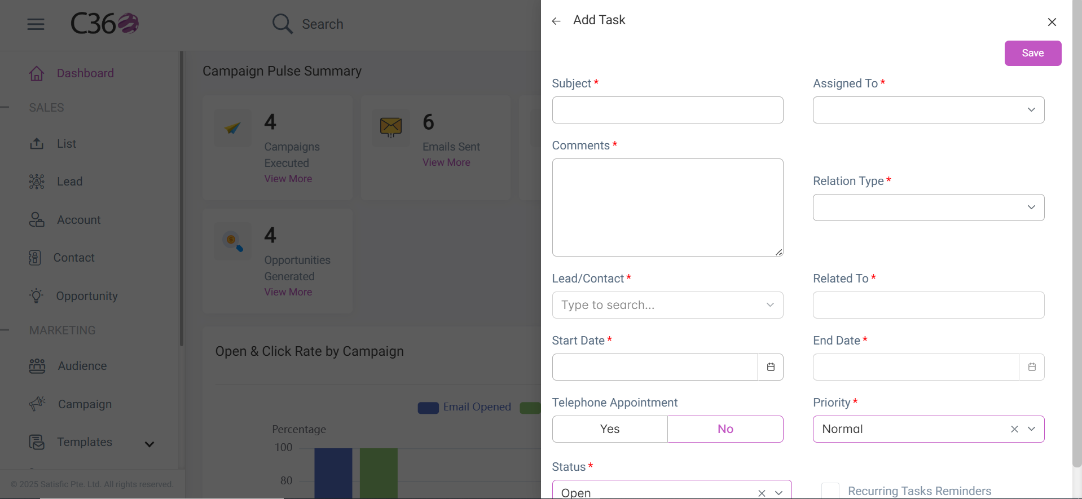This screenshot has width=1082, height=499.
Task: Click the search magnifier icon
Action: click(282, 24)
